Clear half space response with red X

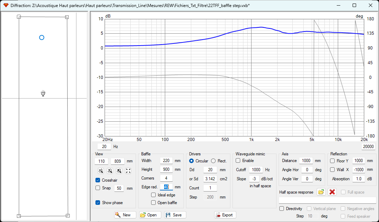[x=332, y=192]
